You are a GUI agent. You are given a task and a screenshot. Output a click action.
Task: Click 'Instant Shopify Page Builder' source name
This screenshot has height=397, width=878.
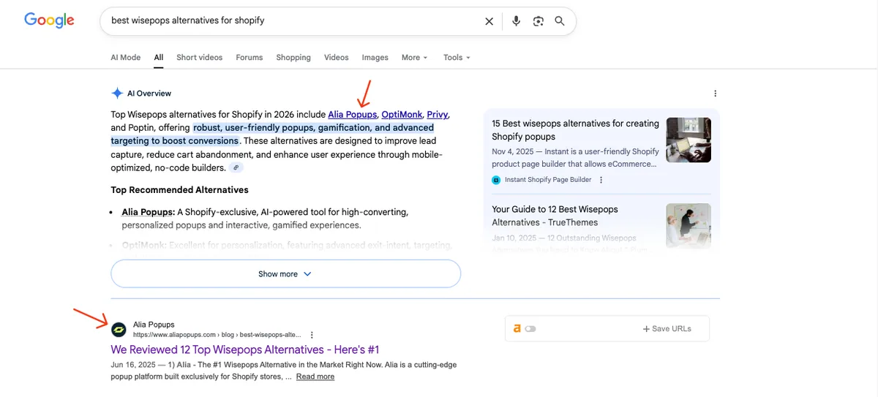[548, 180]
